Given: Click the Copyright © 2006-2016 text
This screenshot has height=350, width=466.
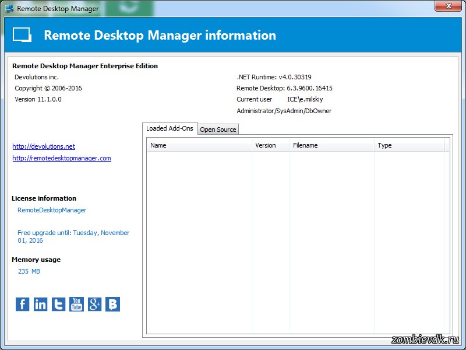Looking at the screenshot, I should pos(48,89).
